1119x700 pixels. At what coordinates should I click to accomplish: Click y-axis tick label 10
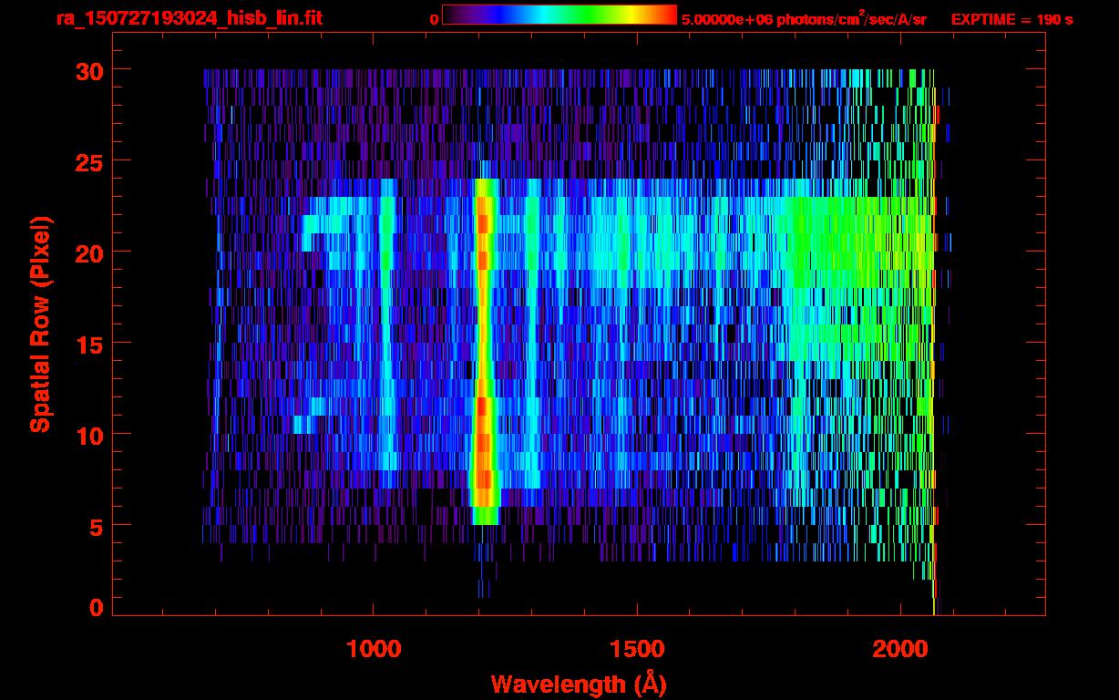pos(90,435)
